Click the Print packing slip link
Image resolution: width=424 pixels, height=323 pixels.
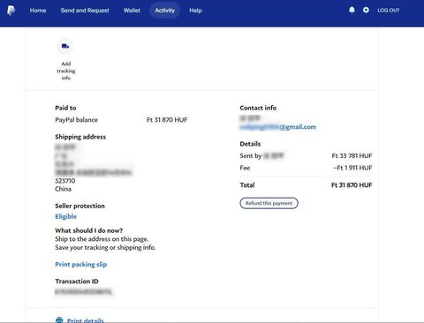[81, 264]
